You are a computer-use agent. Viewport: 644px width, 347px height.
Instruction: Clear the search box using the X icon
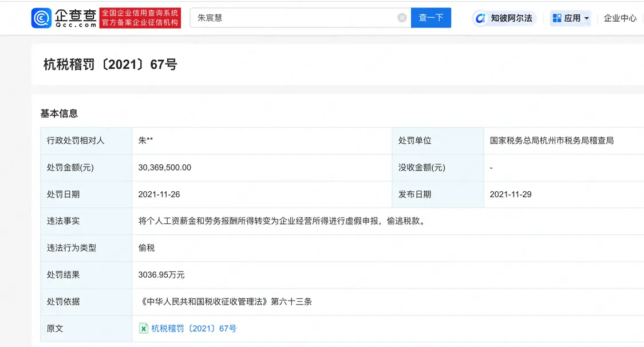(x=402, y=17)
